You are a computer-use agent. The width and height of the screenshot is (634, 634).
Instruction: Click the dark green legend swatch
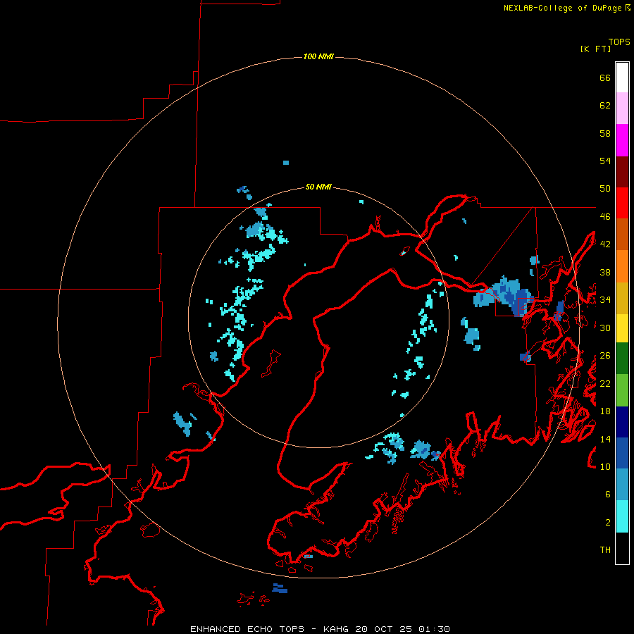pyautogui.click(x=622, y=359)
